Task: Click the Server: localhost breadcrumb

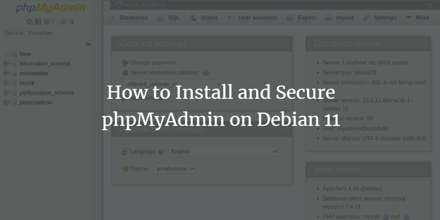Action: [x=144, y=5]
